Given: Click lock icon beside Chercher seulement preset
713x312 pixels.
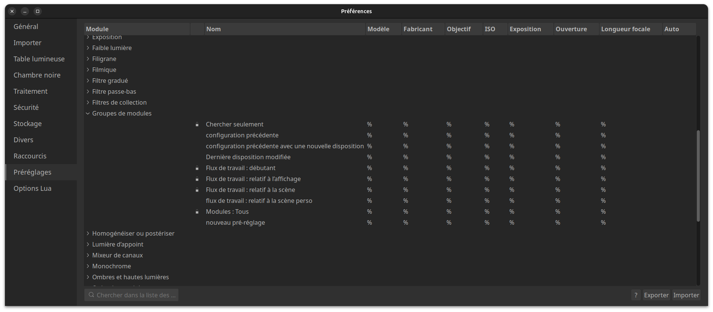Looking at the screenshot, I should point(197,125).
